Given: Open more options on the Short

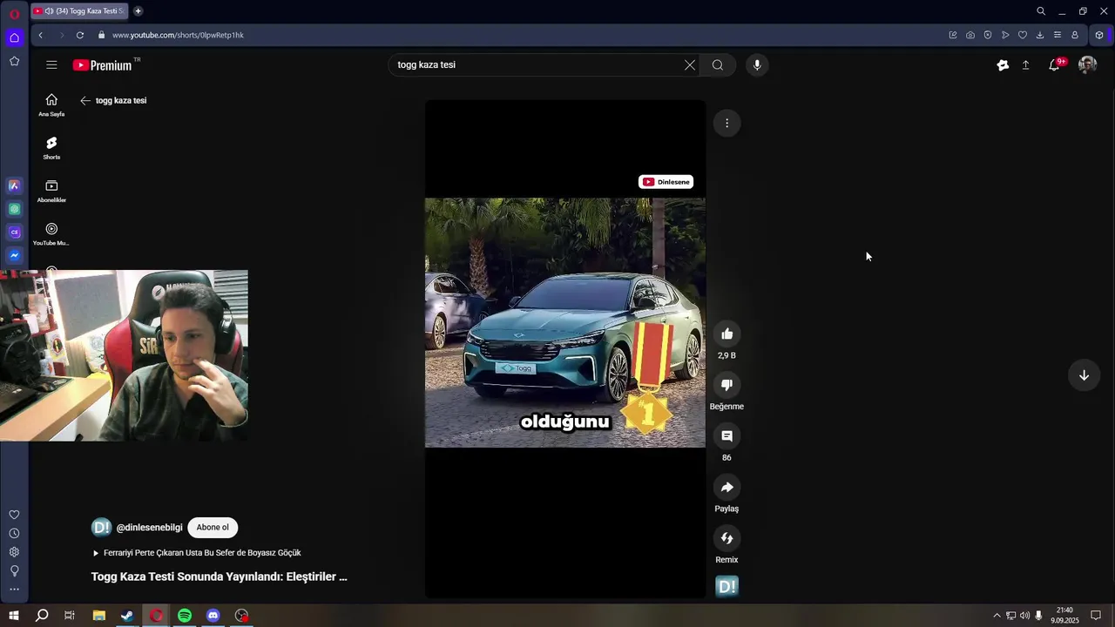Looking at the screenshot, I should 726,123.
